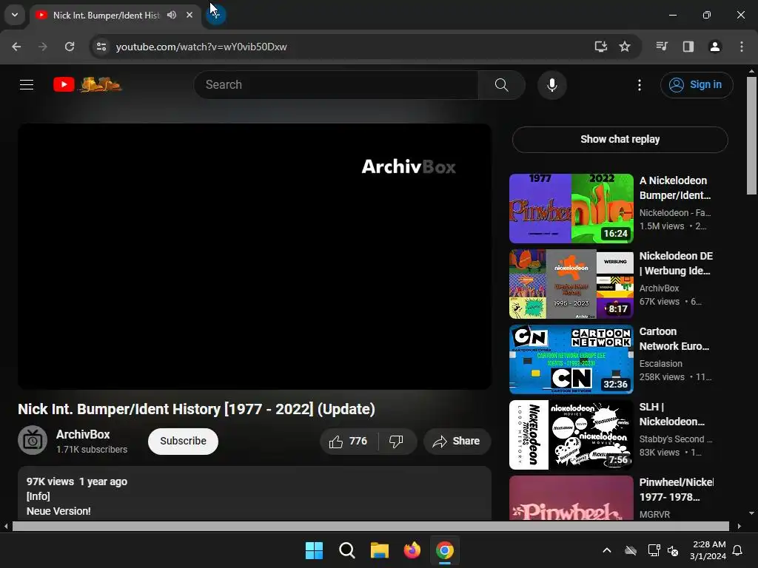The width and height of the screenshot is (758, 568).
Task: Go back in browser history
Action: point(16,47)
